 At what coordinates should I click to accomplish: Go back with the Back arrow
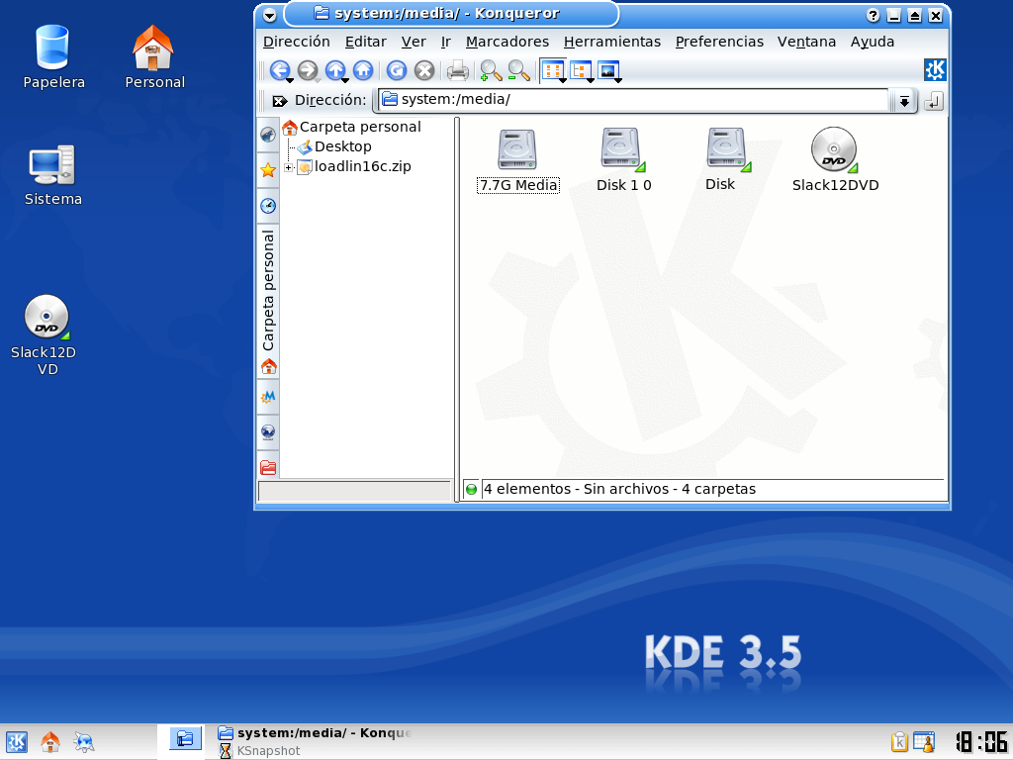pos(278,70)
